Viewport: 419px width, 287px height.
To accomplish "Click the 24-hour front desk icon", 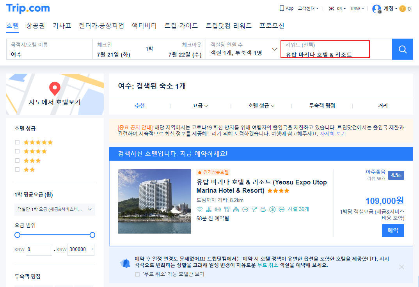I will 236,209.
